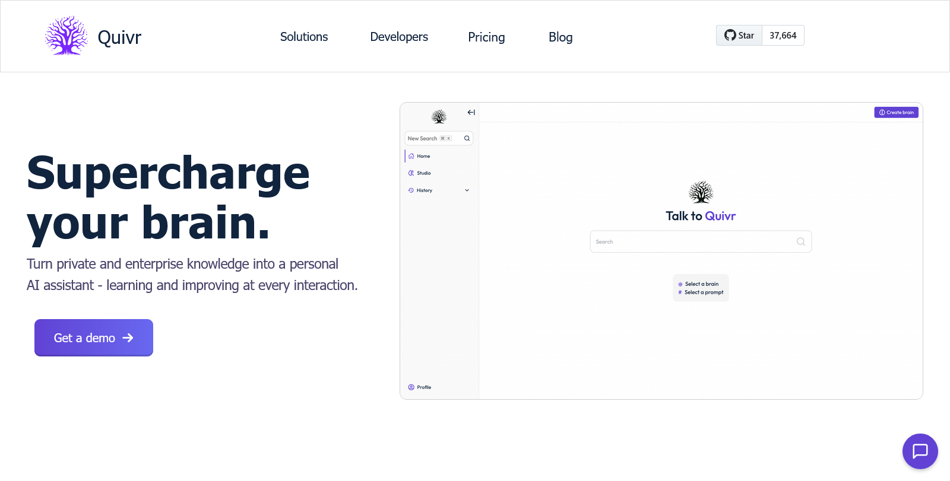This screenshot has height=481, width=950.
Task: Go to the Pricing page
Action: tap(486, 37)
